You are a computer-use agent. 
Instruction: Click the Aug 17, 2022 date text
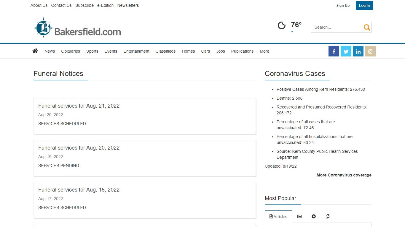(x=50, y=199)
